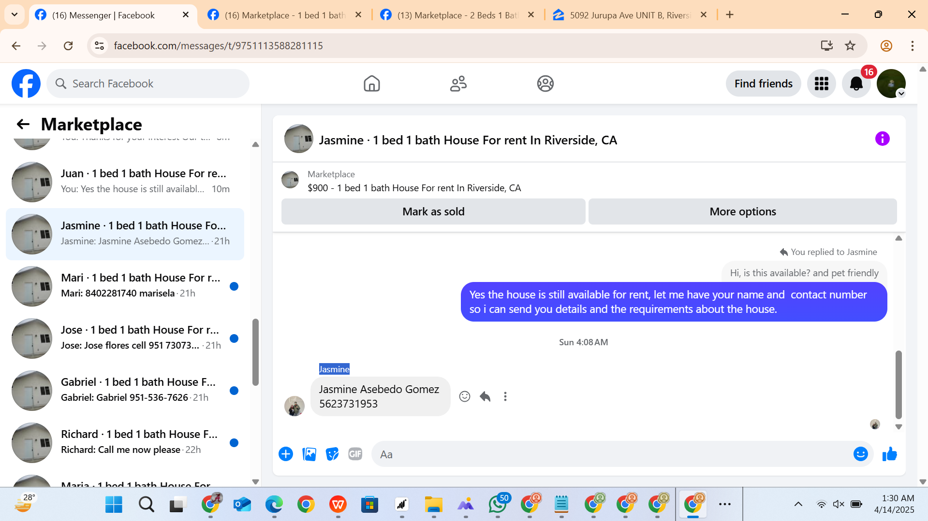Open Juan's conversation in the list
Viewport: 928px width, 521px height.
125,182
